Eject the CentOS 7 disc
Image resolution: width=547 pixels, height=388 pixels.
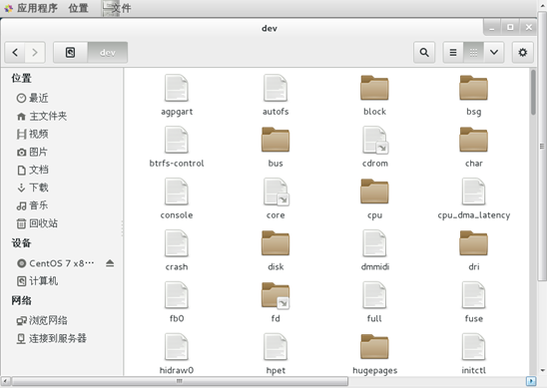110,263
